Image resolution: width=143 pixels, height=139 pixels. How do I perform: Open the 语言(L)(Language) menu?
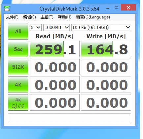tap(93, 17)
